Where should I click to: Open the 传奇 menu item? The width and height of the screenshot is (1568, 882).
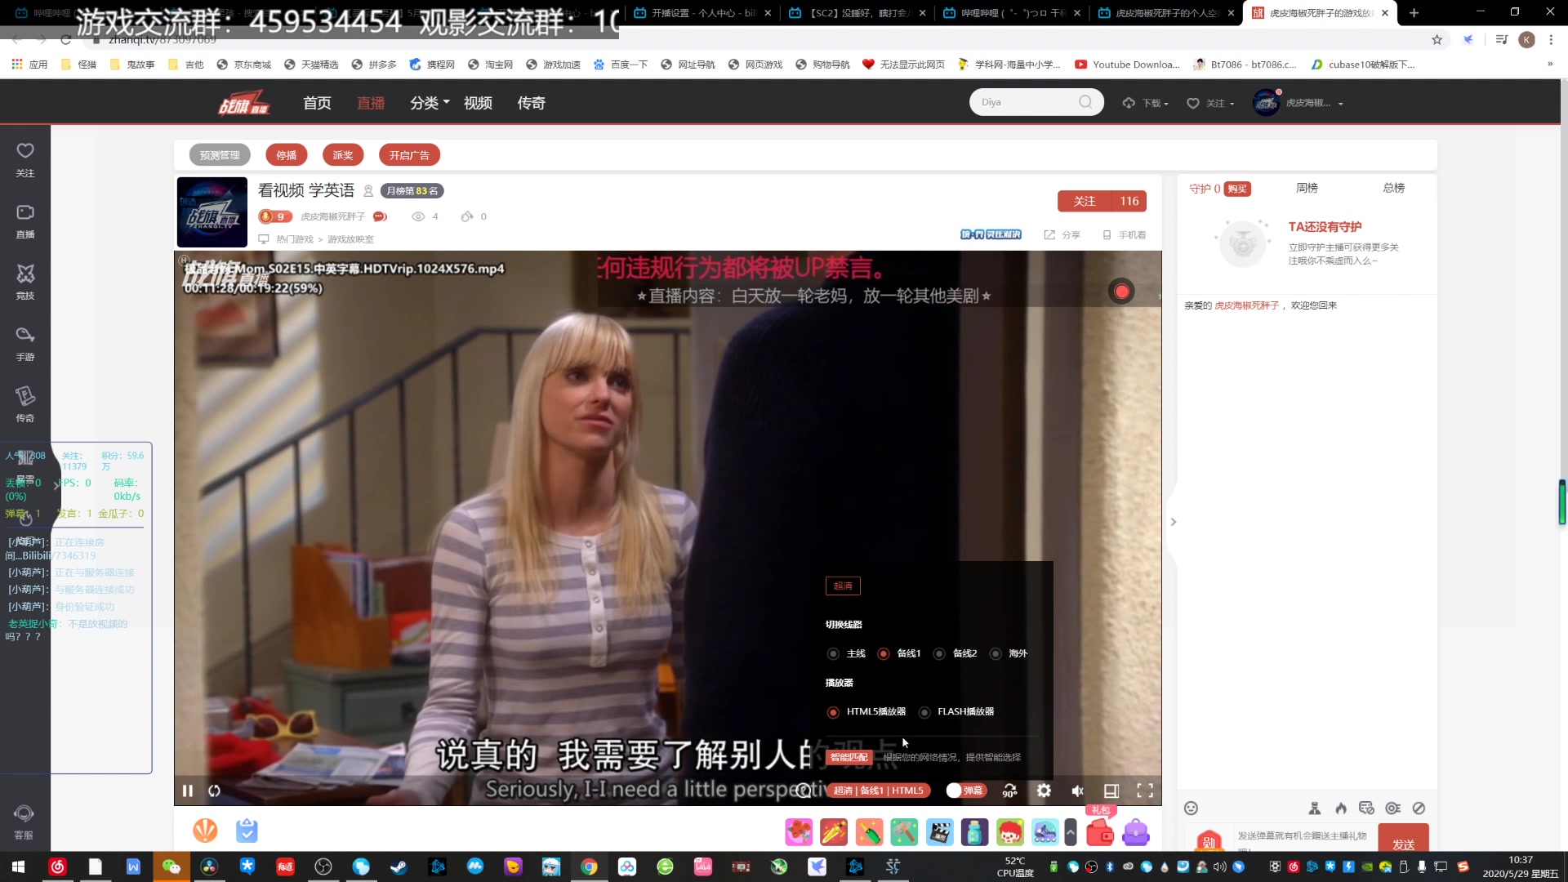pos(531,103)
